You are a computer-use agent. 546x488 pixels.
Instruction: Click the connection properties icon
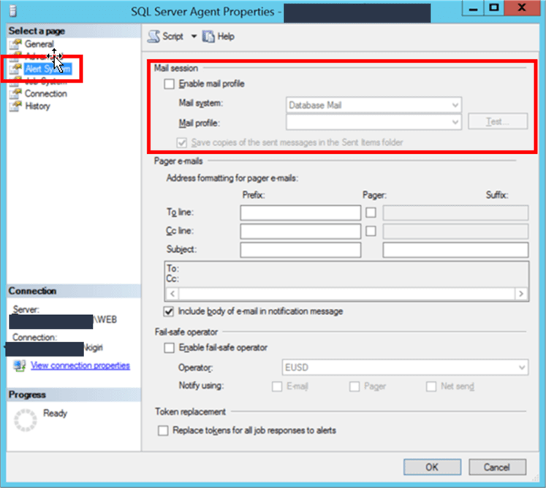[20, 366]
